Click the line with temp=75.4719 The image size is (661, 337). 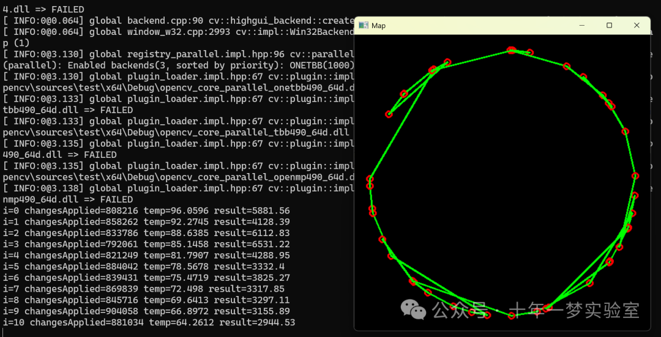click(146, 278)
